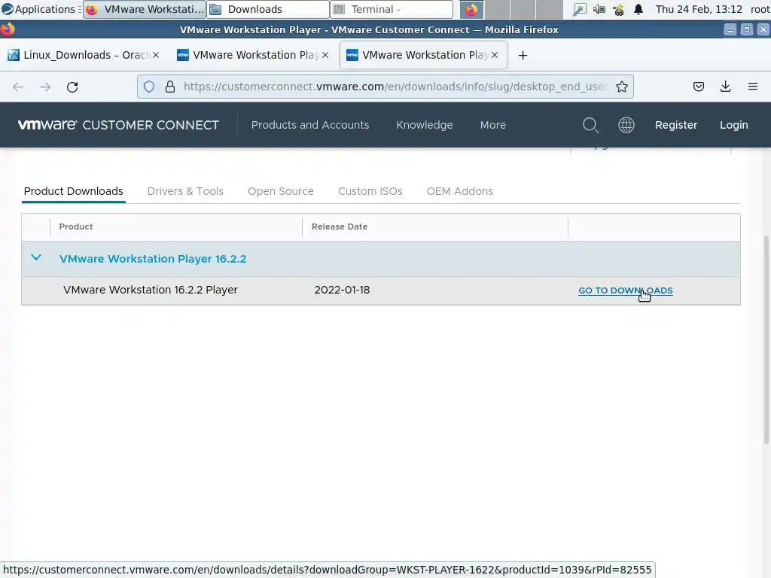
Task: Click the Register link
Action: [x=675, y=125]
